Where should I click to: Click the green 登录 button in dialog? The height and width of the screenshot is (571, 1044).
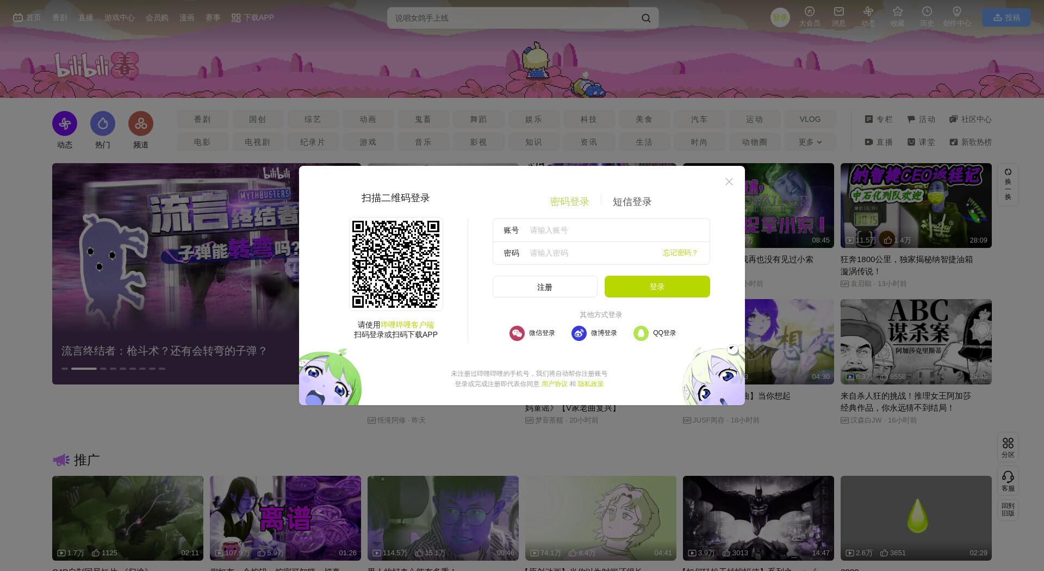pos(657,287)
